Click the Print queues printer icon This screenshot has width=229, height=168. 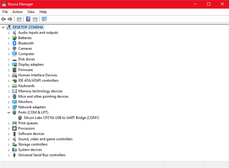[14, 123]
